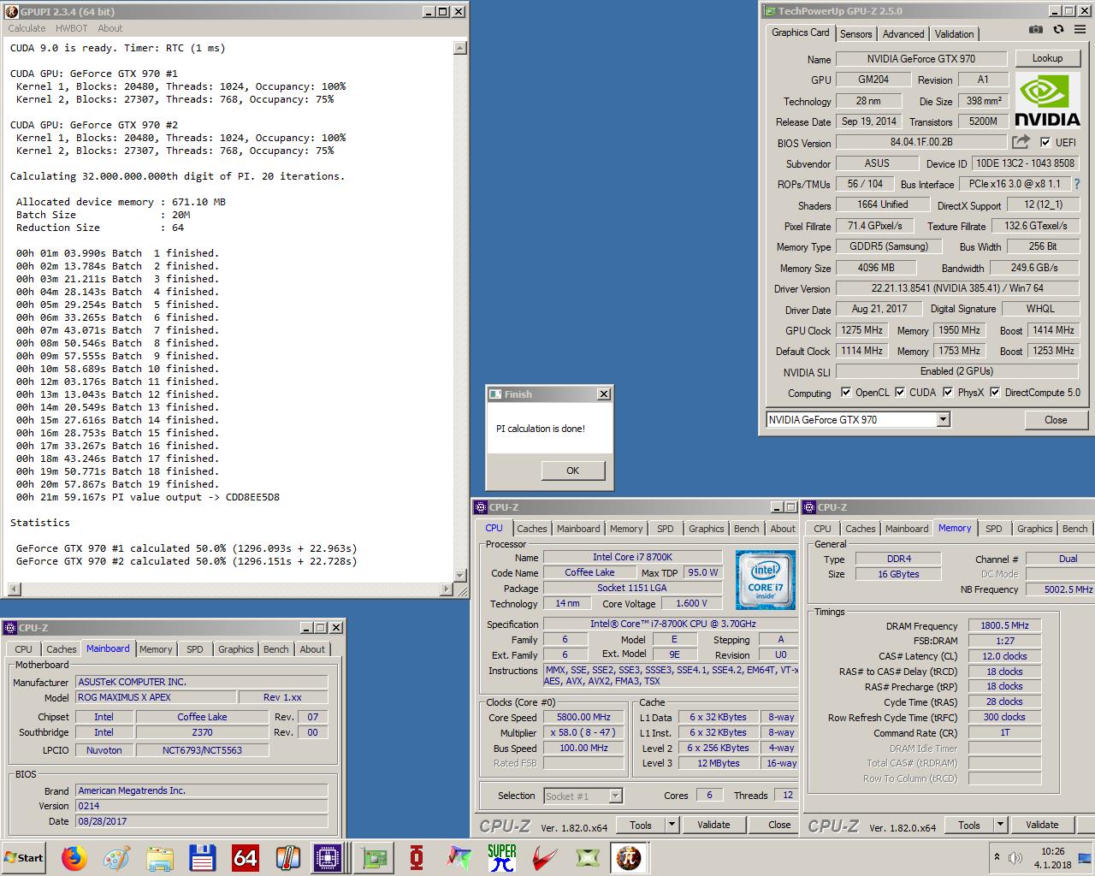The width and height of the screenshot is (1095, 876).
Task: Open SuperPI from the taskbar
Action: [x=502, y=857]
